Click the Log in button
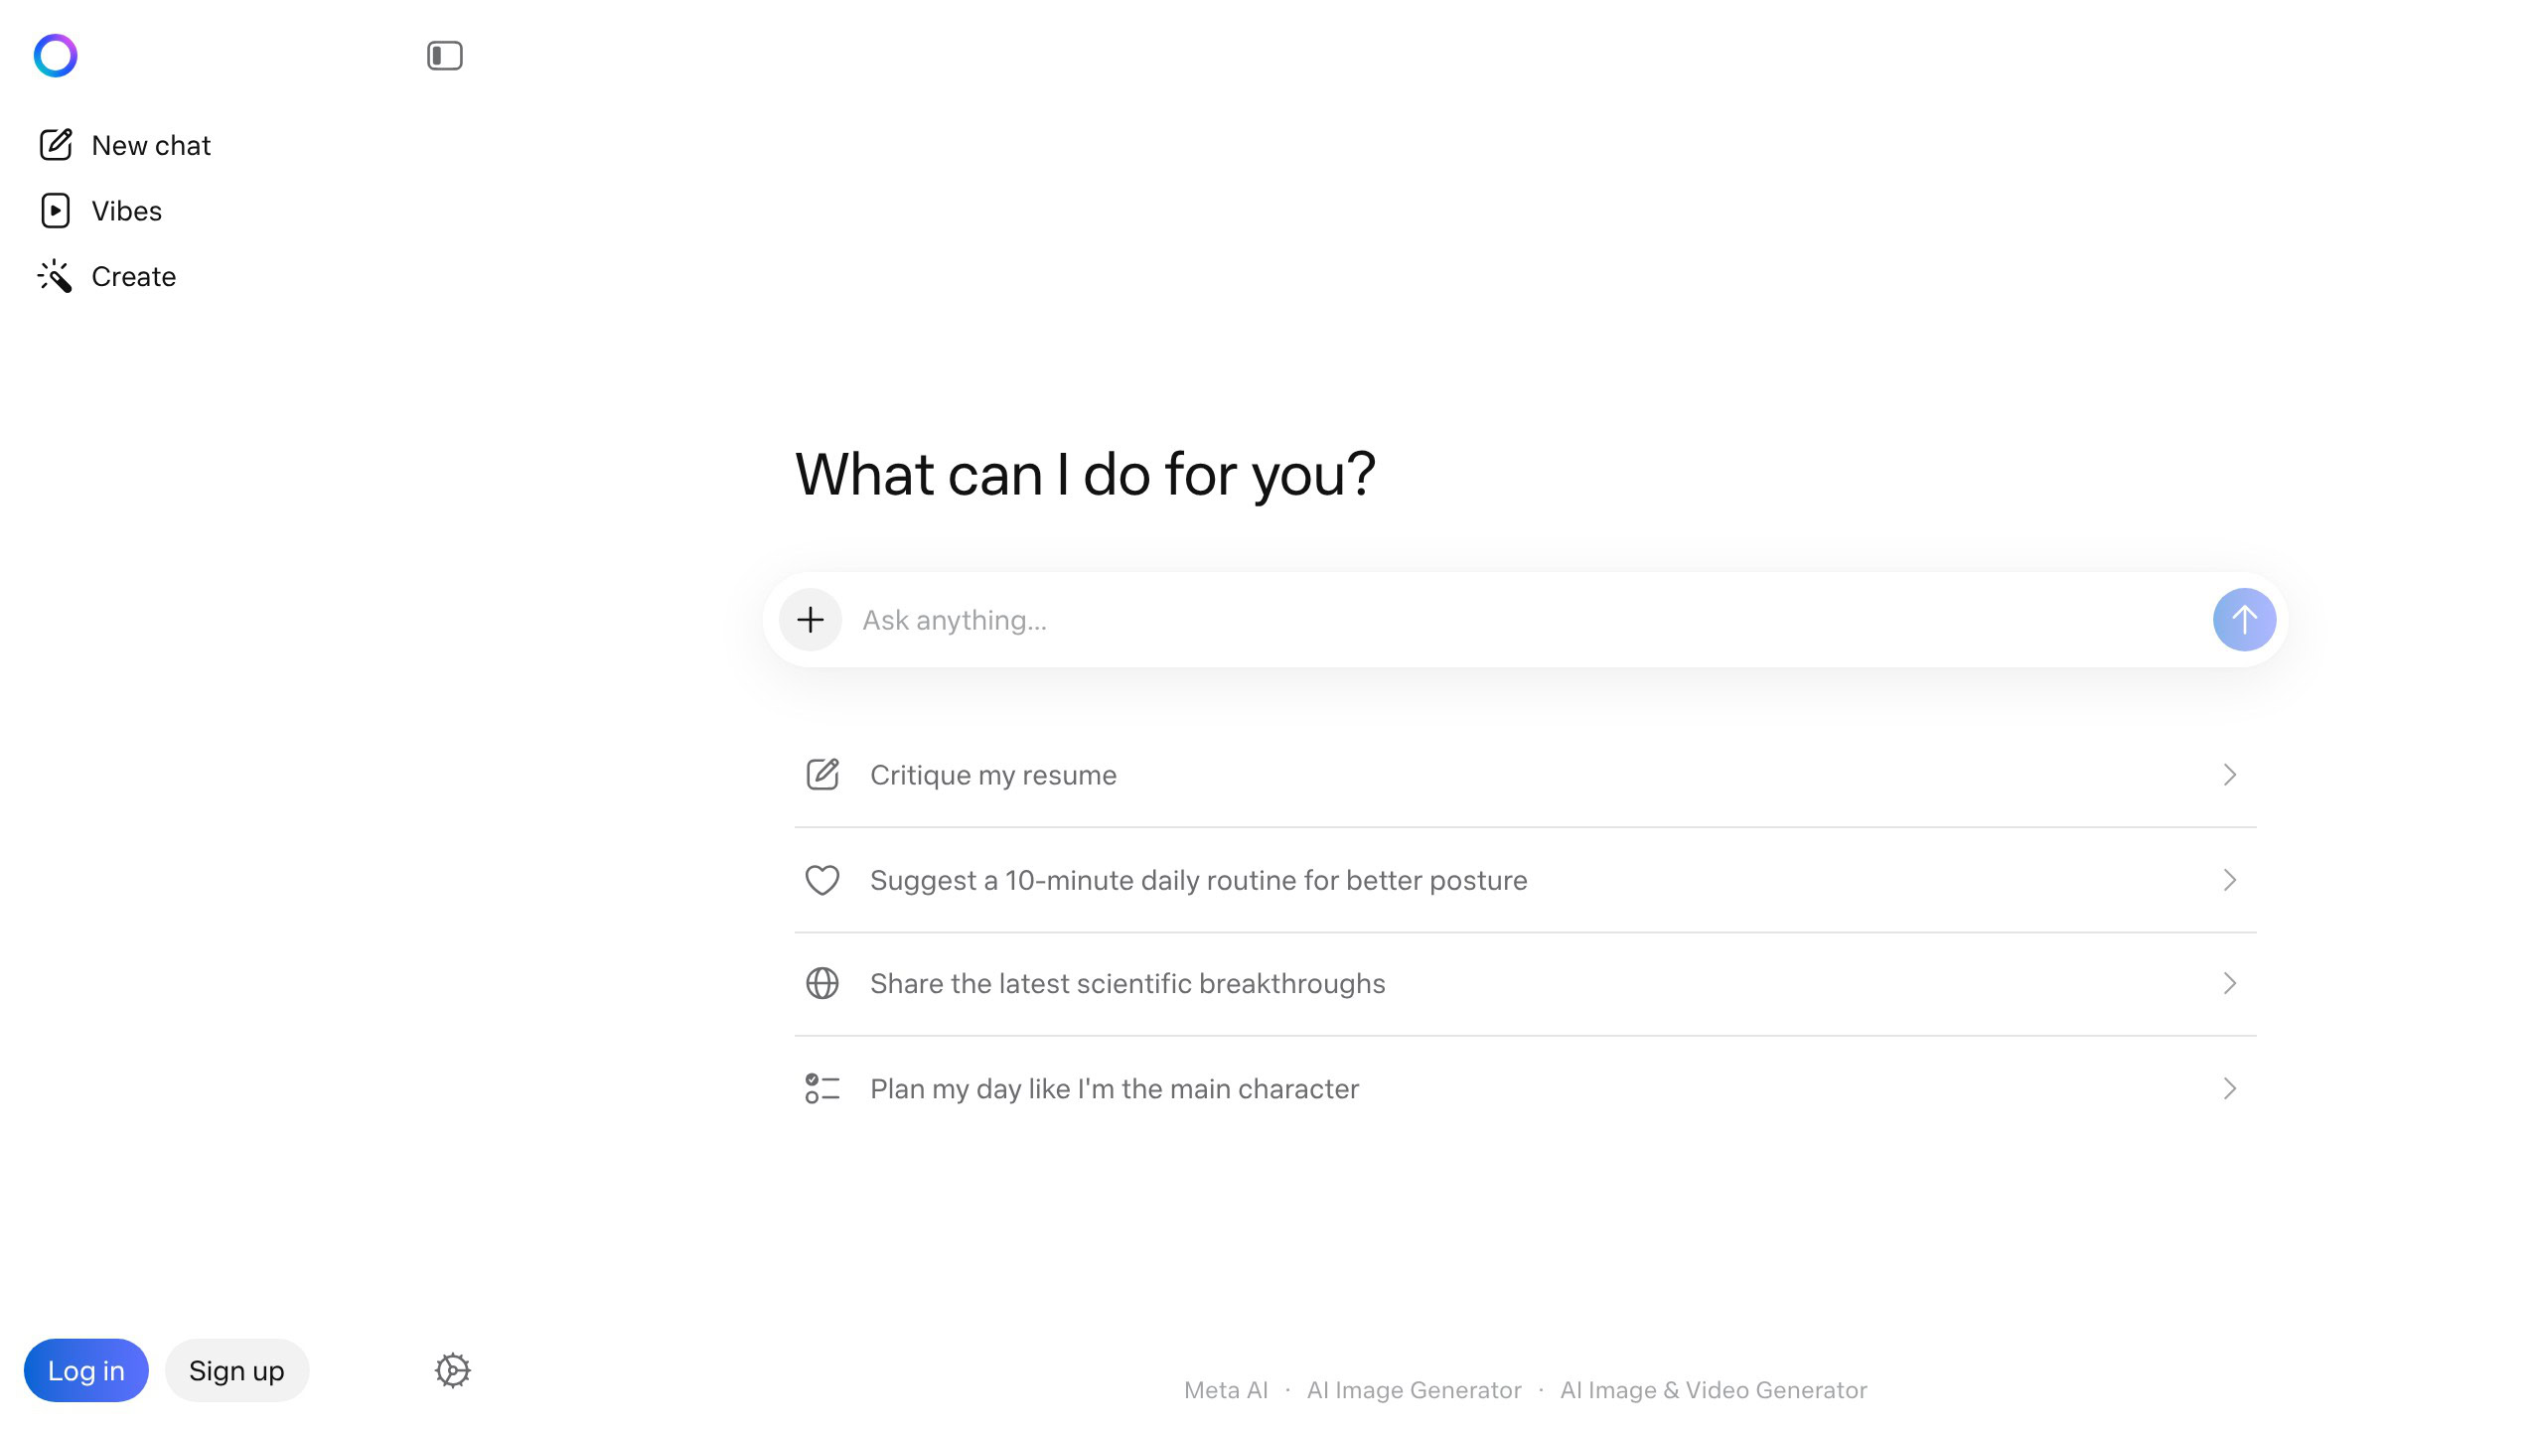The height and width of the screenshot is (1430, 2543). tap(86, 1369)
